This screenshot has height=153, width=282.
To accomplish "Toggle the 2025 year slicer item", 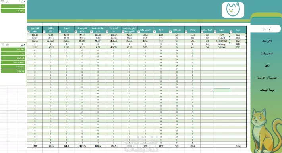I will pos(13,6).
